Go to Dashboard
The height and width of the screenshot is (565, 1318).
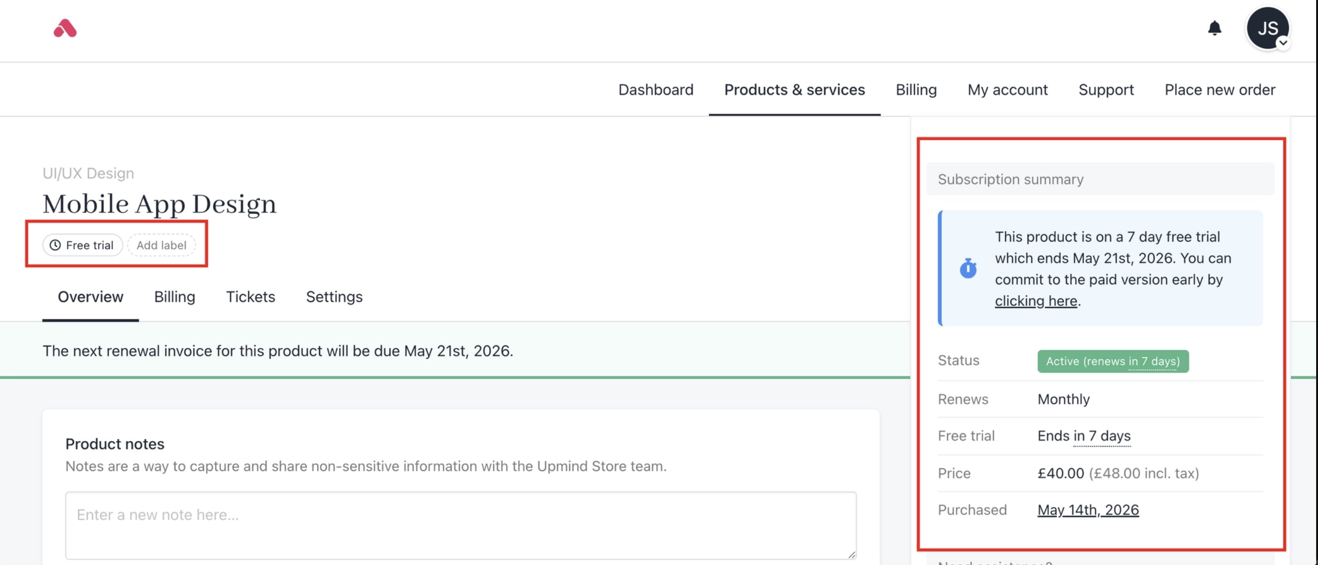655,90
